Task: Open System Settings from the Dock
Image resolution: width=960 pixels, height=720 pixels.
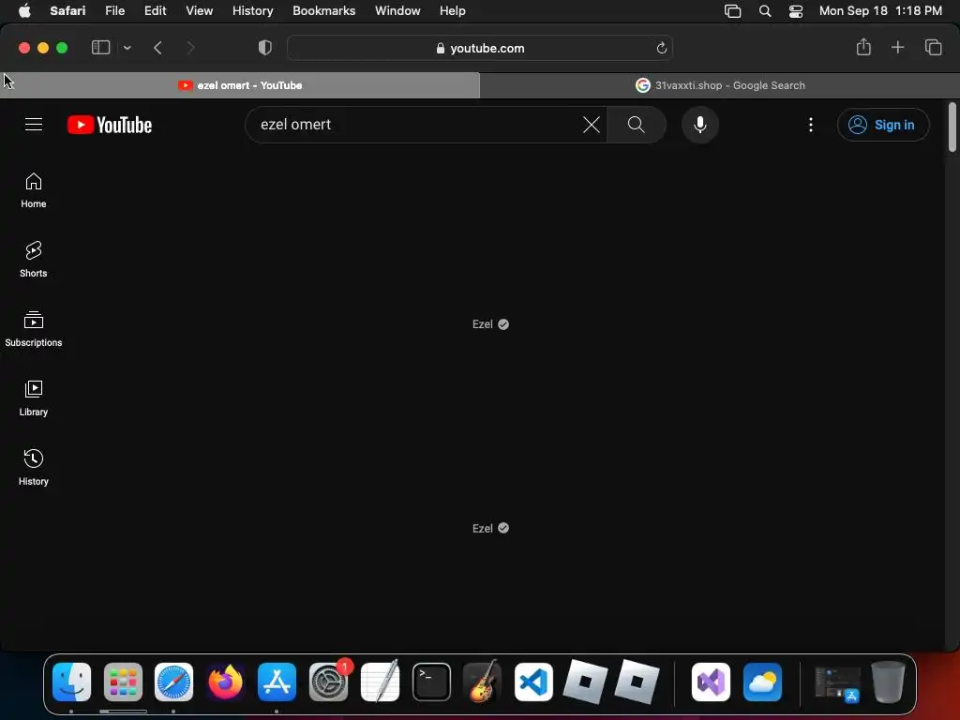Action: (329, 682)
